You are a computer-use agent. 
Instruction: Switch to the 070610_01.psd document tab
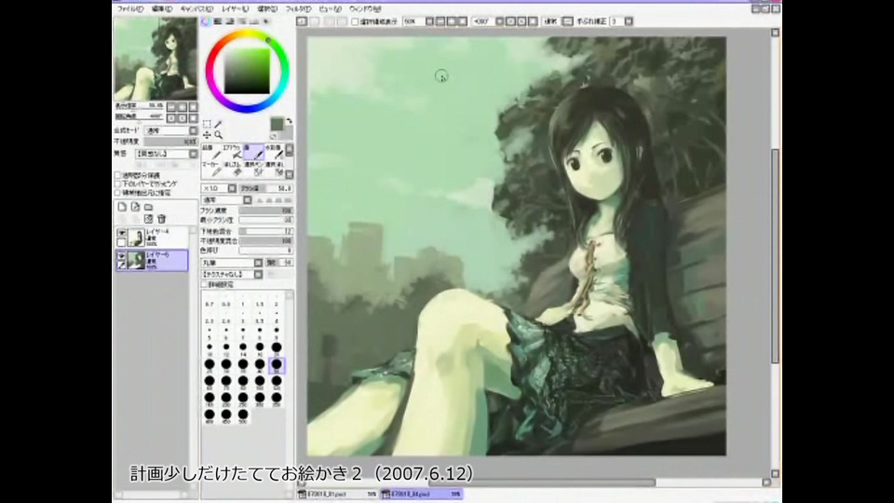pos(338,494)
